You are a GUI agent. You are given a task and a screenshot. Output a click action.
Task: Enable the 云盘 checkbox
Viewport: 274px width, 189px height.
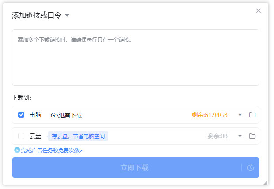(21, 136)
